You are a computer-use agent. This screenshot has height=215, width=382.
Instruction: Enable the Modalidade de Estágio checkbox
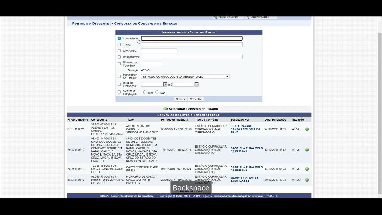(x=119, y=76)
